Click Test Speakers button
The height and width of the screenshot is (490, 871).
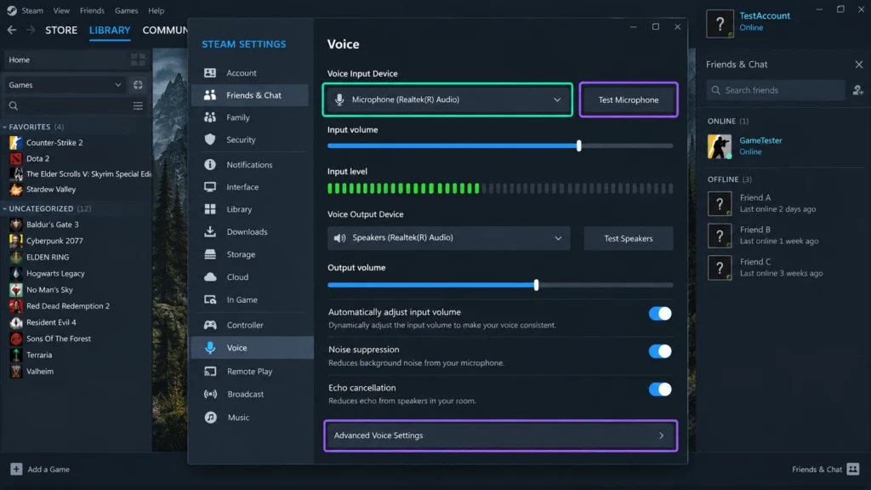pyautogui.click(x=629, y=238)
